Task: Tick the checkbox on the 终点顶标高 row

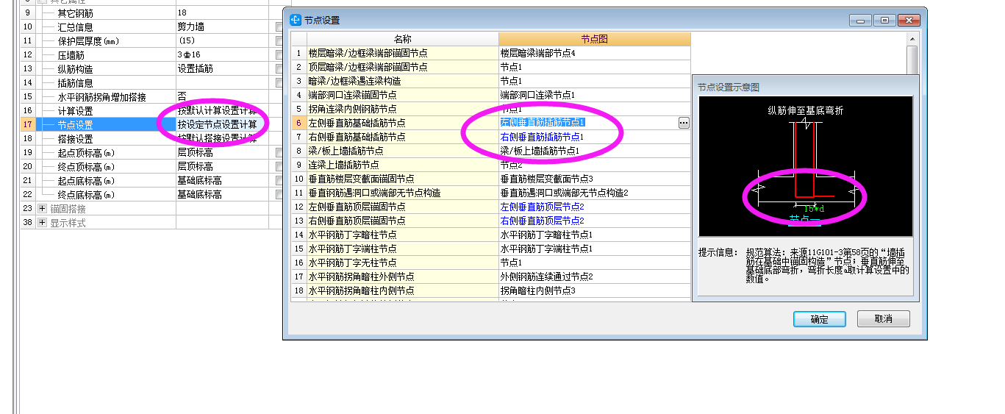Action: pyautogui.click(x=279, y=167)
